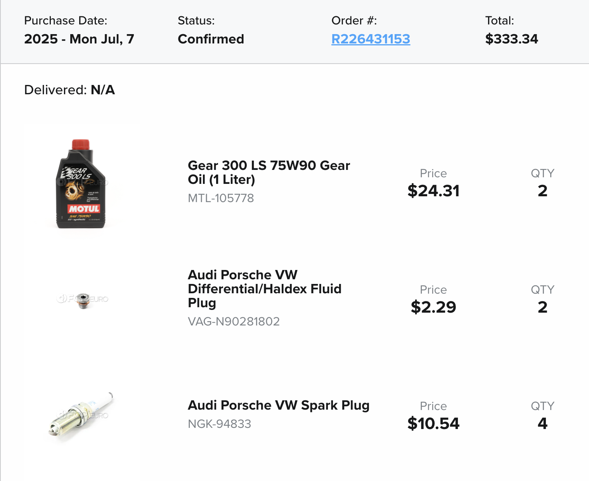
Task: Click part number NGK-94833
Action: click(219, 424)
